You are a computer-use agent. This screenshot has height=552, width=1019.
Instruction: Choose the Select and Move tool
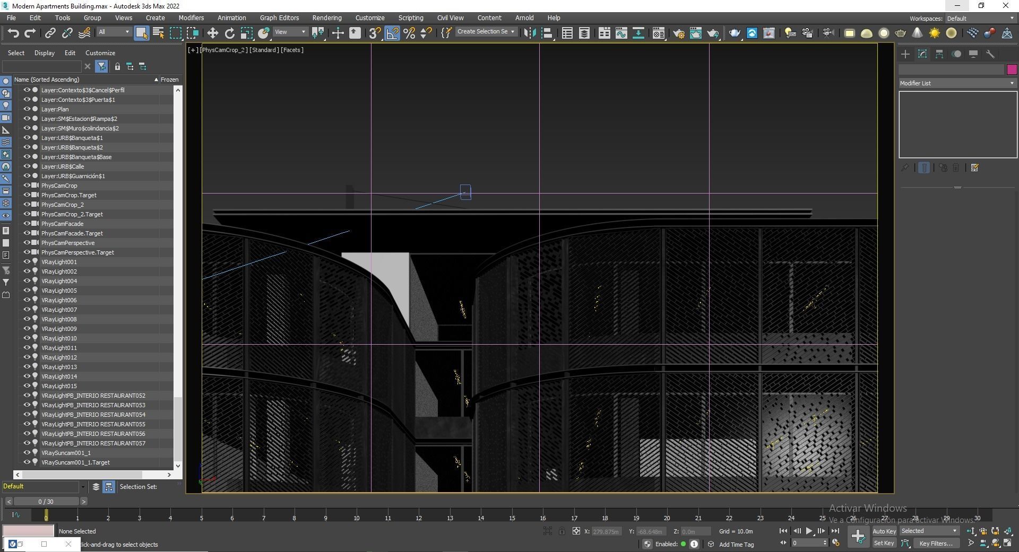click(x=212, y=33)
